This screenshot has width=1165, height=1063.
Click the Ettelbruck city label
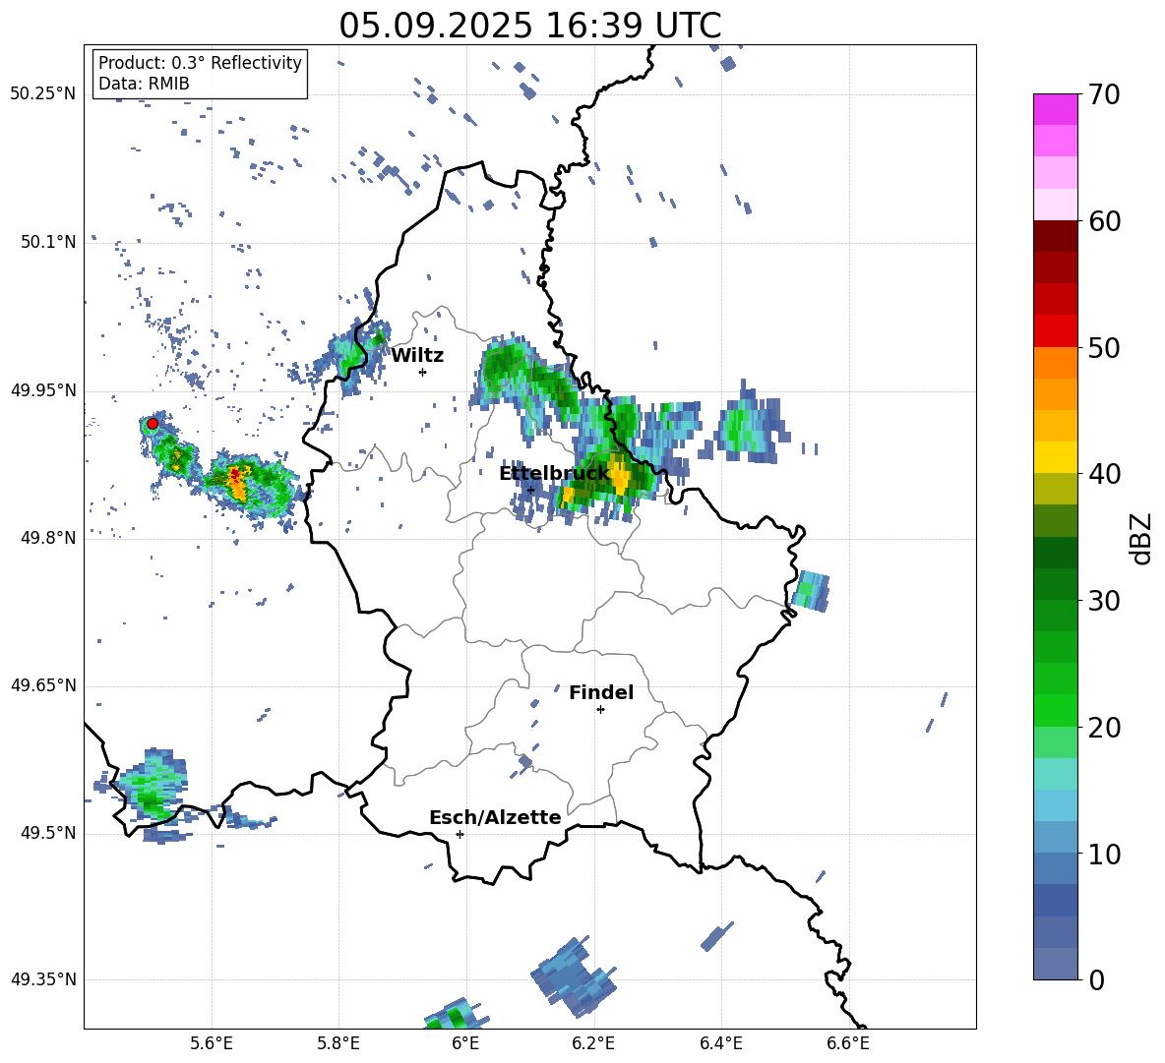(554, 474)
